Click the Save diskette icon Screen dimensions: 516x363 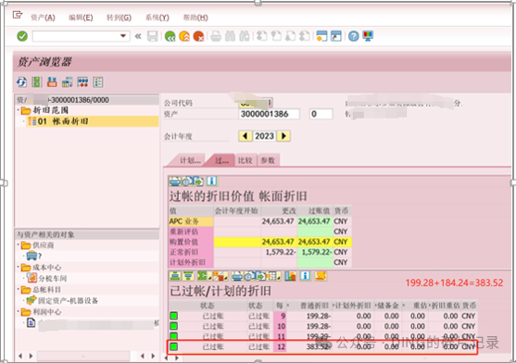(152, 36)
